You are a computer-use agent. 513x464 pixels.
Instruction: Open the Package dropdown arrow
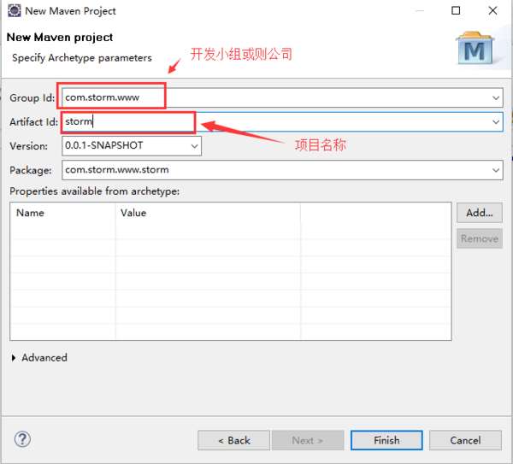(496, 170)
